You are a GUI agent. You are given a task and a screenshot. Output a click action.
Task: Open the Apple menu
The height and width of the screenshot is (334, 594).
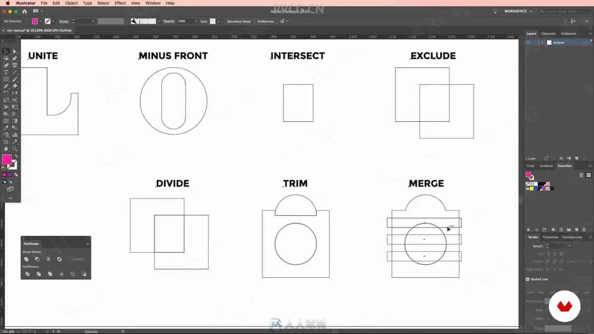(7, 3)
